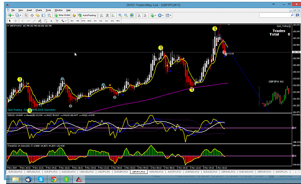Open Thunderbird from the taskbar

[x=28, y=179]
